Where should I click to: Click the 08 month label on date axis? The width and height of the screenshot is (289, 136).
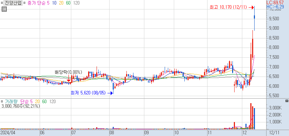point(112,133)
